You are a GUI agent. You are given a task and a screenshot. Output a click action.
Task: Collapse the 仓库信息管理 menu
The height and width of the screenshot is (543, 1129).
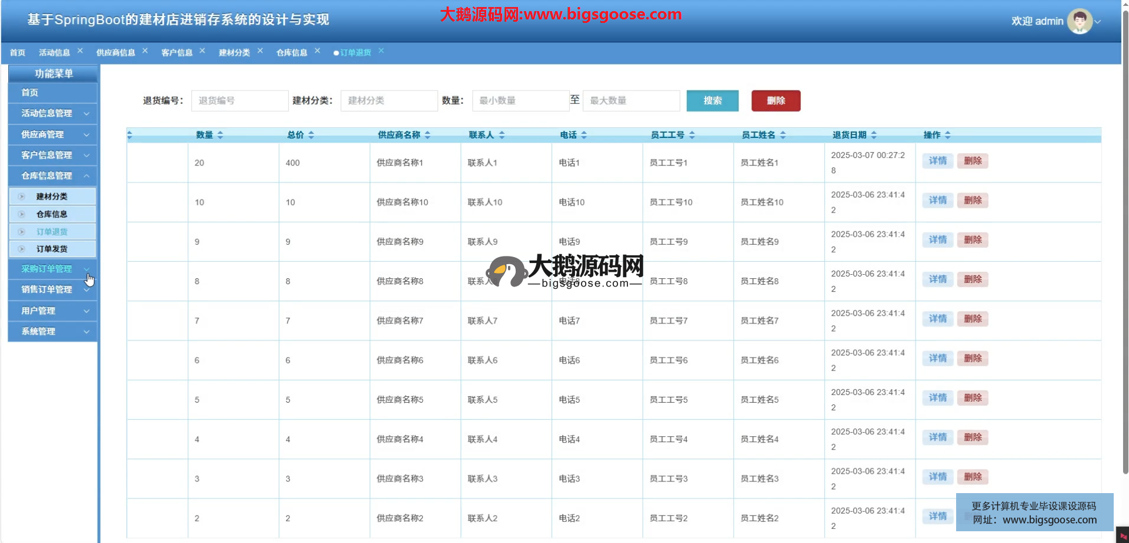click(86, 176)
